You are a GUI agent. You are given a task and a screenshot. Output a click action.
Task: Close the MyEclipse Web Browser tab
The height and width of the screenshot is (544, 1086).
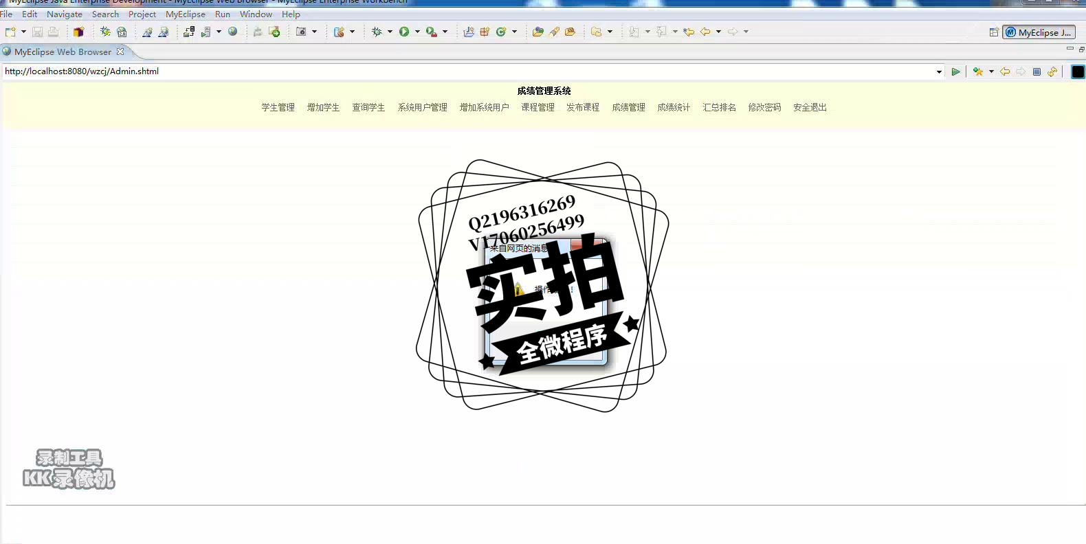pos(120,52)
